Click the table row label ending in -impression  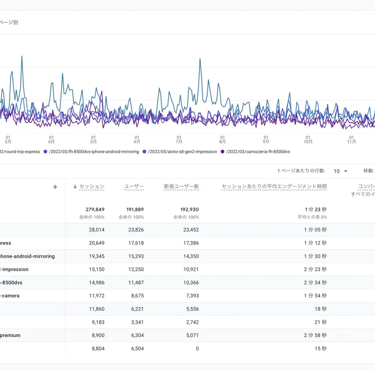(x=14, y=269)
